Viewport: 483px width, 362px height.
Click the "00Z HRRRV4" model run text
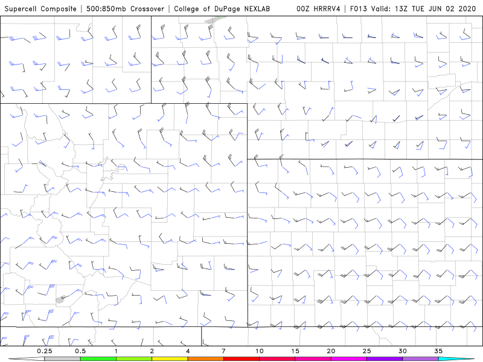[x=318, y=8]
